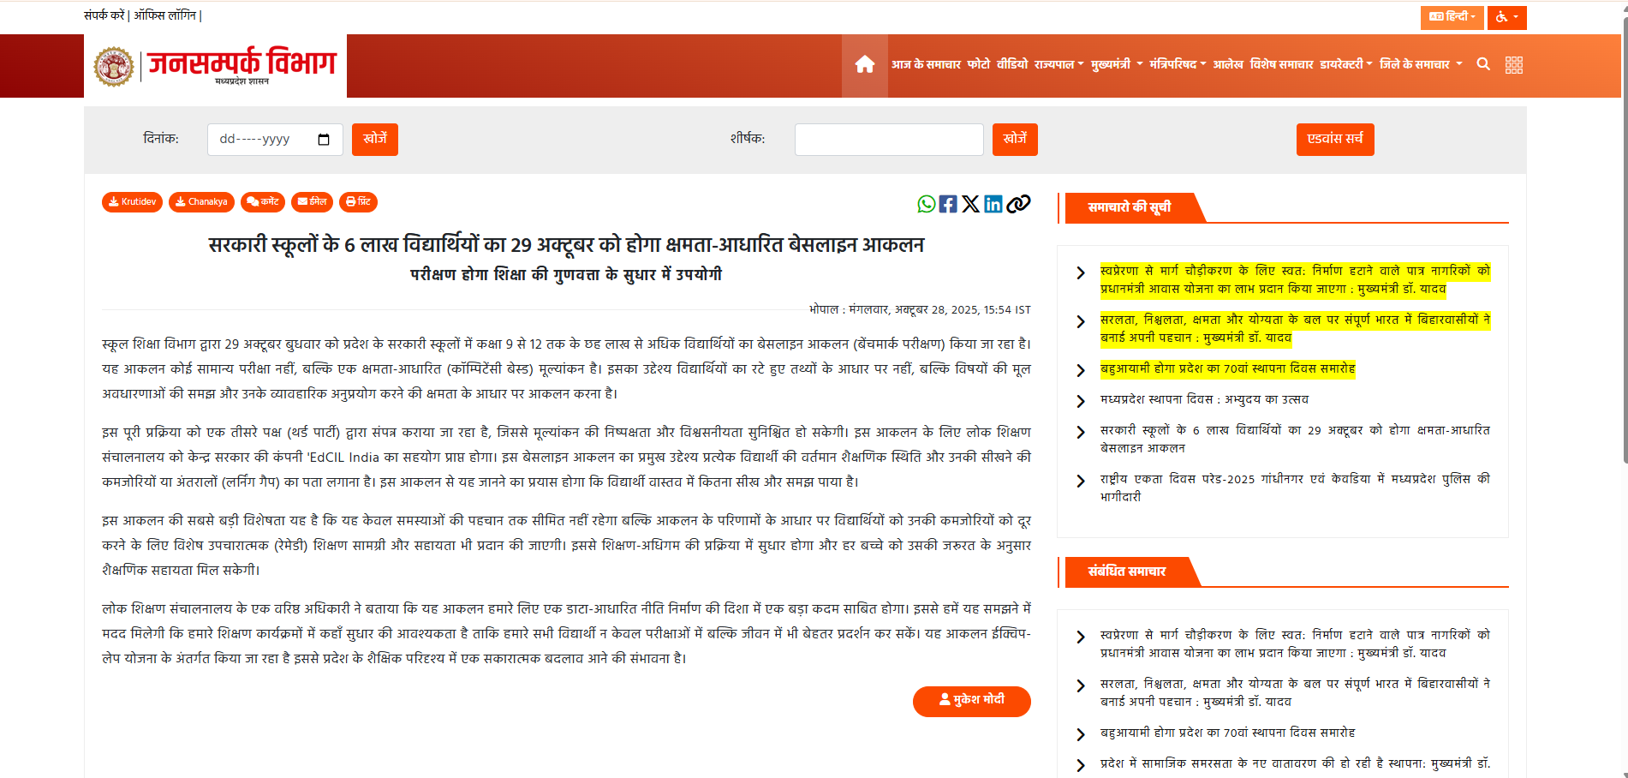Open the हिन्दी language dropdown
This screenshot has width=1628, height=778.
1452,17
